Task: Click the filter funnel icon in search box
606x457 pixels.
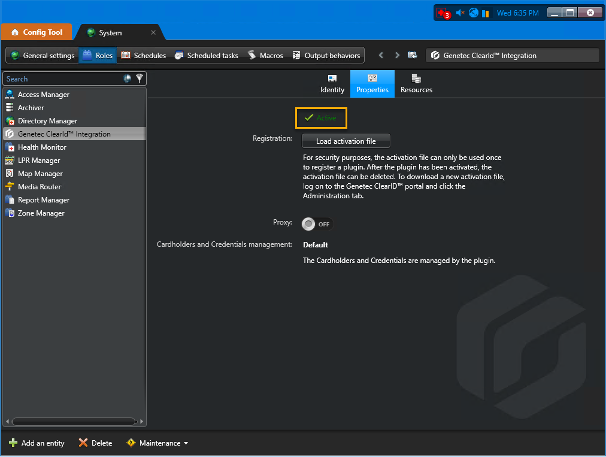Action: tap(140, 78)
